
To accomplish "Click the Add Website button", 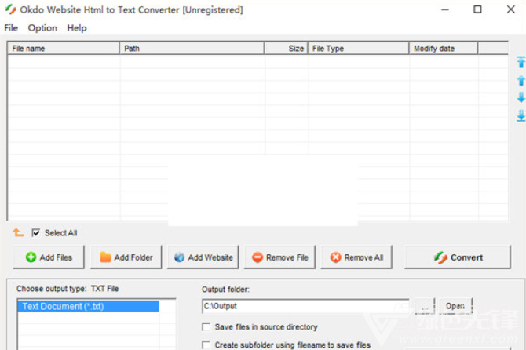I will click(x=203, y=257).
